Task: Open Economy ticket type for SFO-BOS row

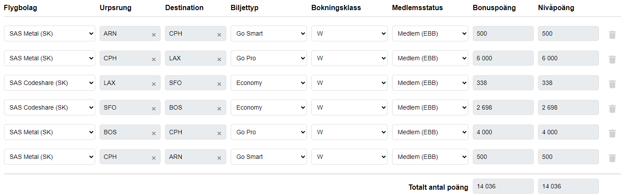Action: [x=268, y=107]
